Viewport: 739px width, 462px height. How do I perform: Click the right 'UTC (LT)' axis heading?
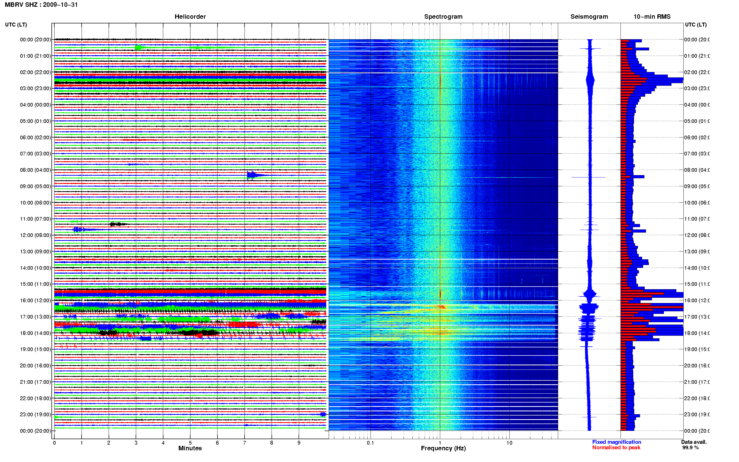tap(696, 24)
